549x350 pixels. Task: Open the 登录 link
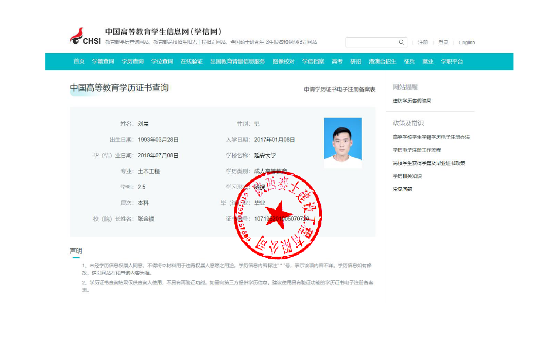[443, 42]
